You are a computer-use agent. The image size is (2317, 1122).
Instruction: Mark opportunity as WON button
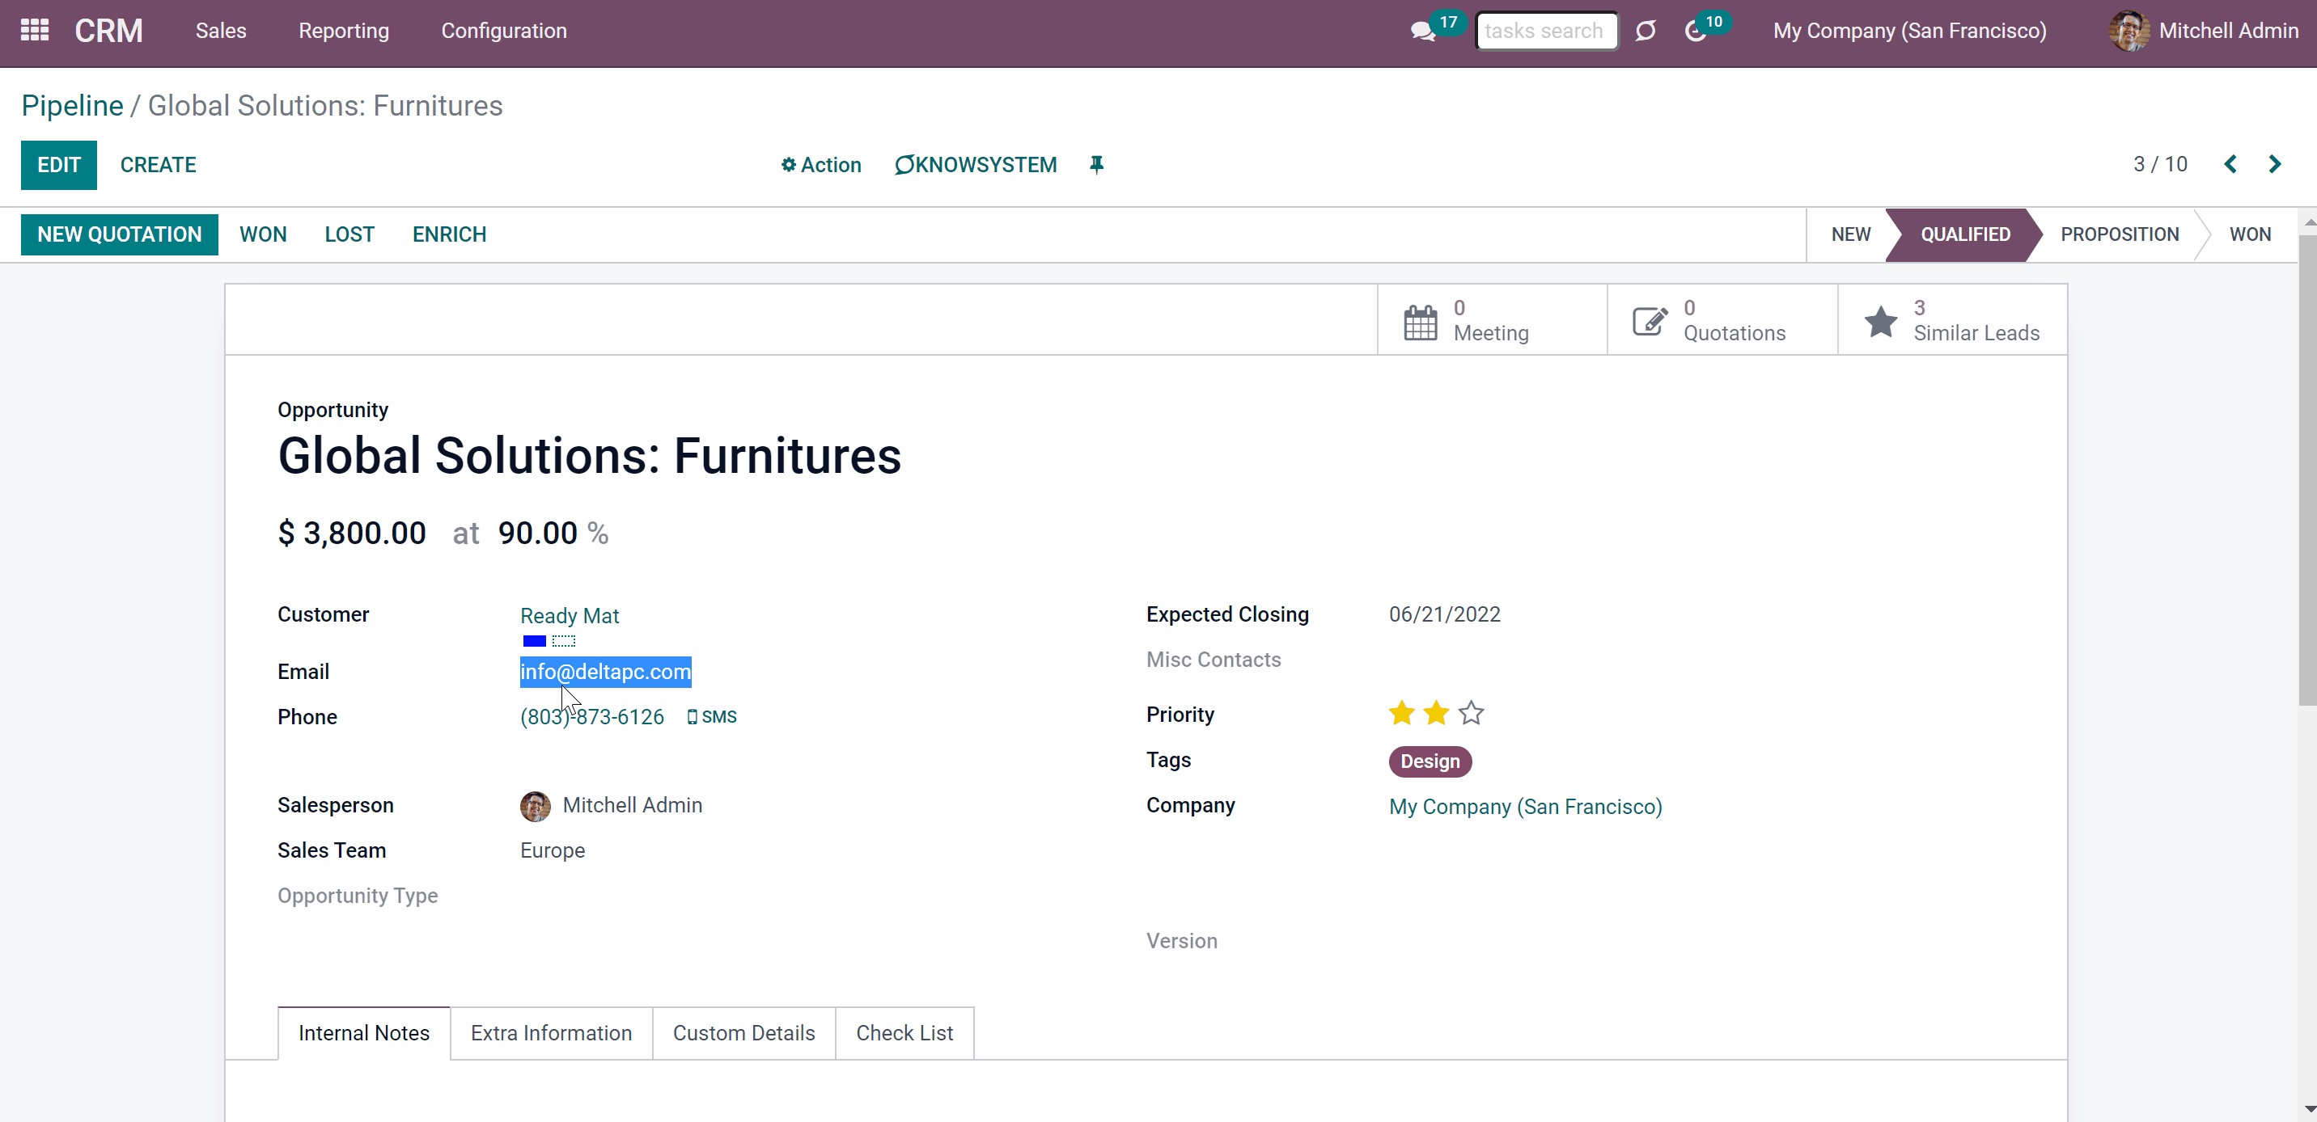[263, 234]
